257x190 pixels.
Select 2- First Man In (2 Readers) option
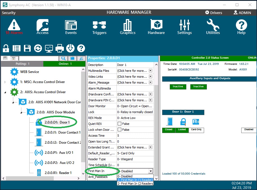[135, 184]
